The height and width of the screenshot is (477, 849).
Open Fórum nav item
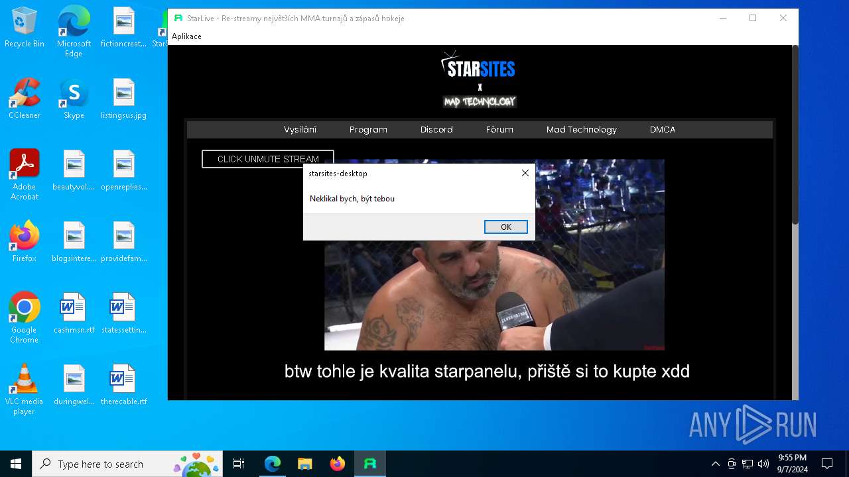[499, 129]
